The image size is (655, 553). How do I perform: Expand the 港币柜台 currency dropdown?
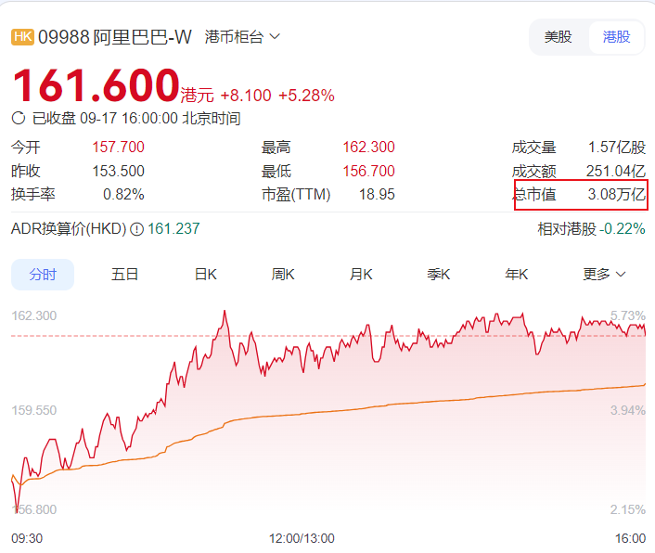[x=242, y=37]
